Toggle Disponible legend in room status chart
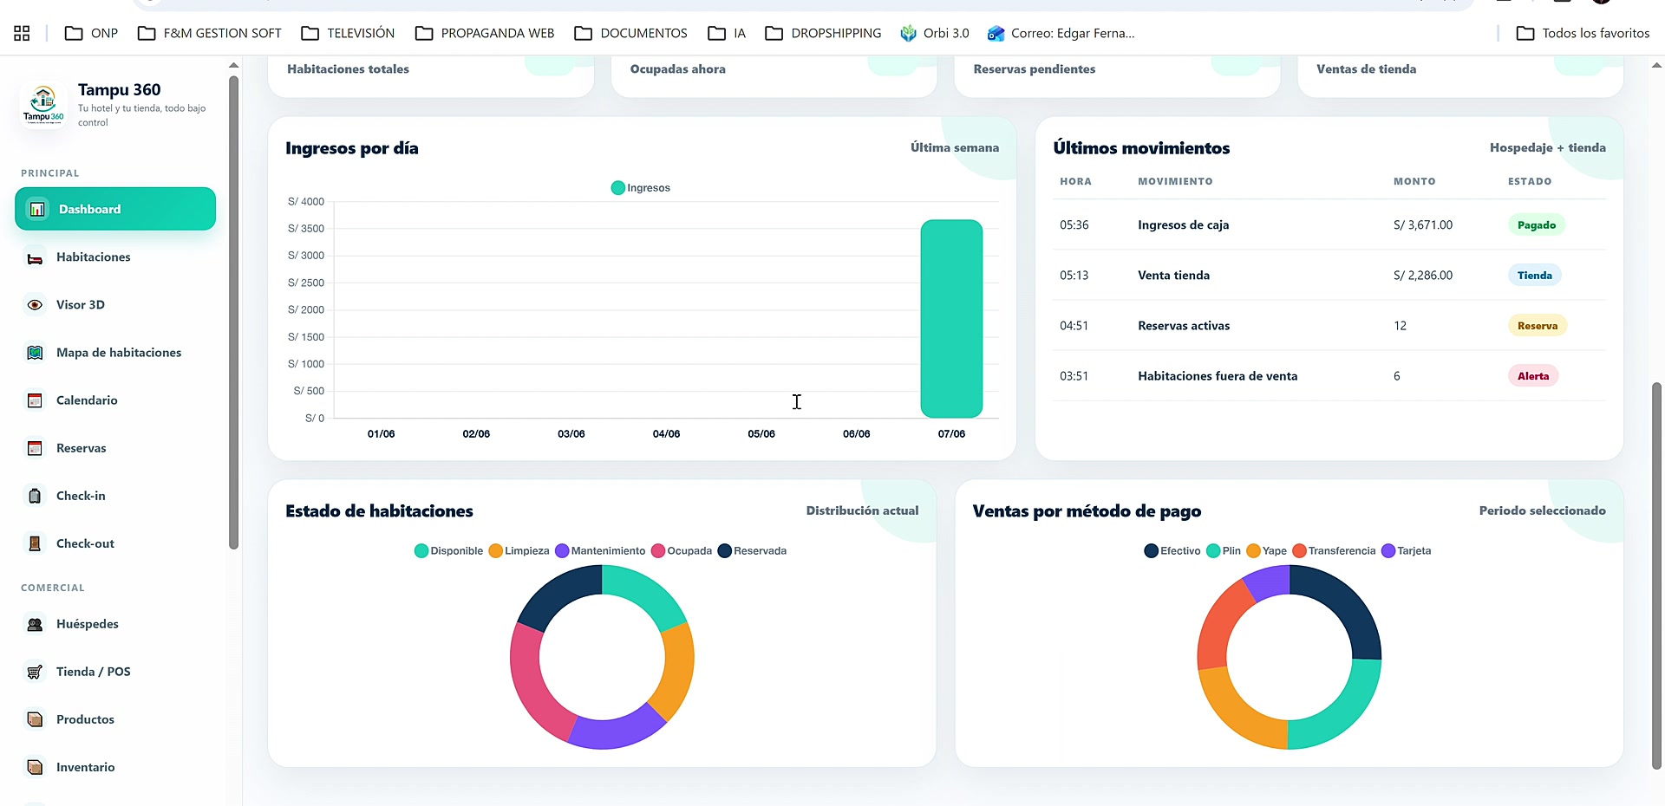Viewport: 1665px width, 806px height. pos(449,551)
